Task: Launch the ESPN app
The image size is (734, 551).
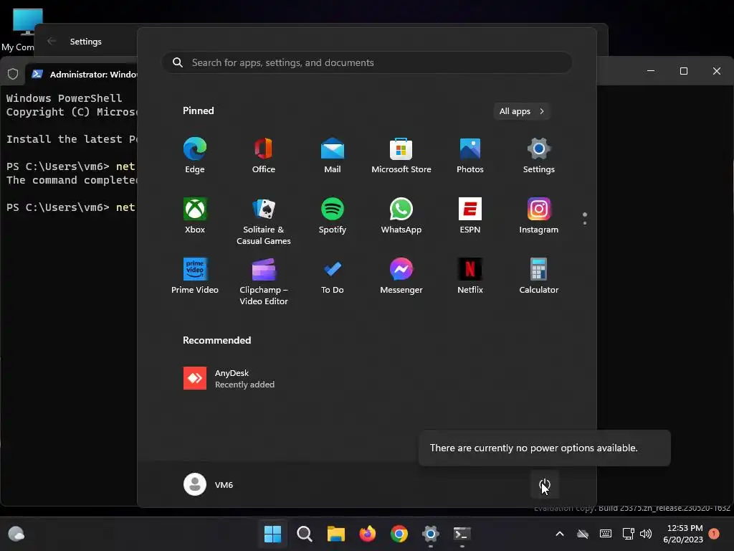Action: [x=470, y=215]
